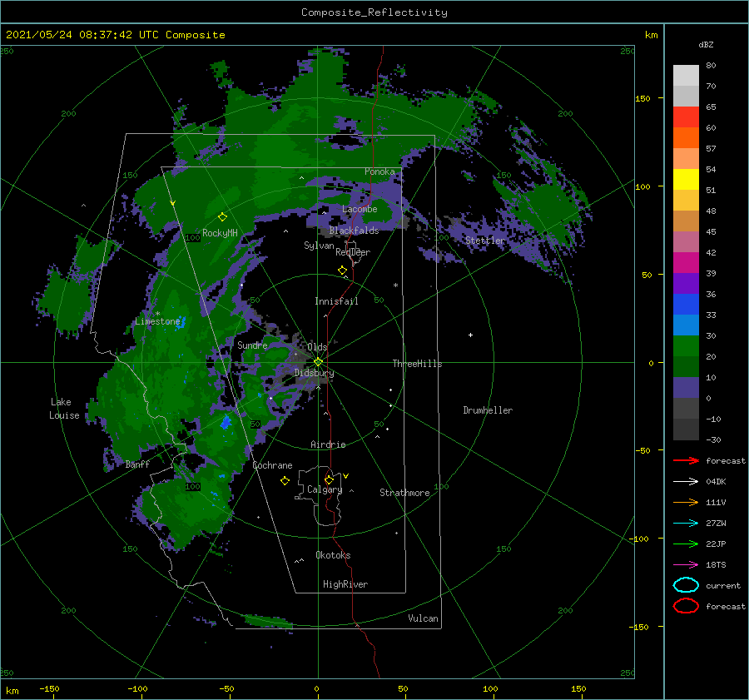Click the white plus marker east of ThreeHills

pyautogui.click(x=470, y=335)
